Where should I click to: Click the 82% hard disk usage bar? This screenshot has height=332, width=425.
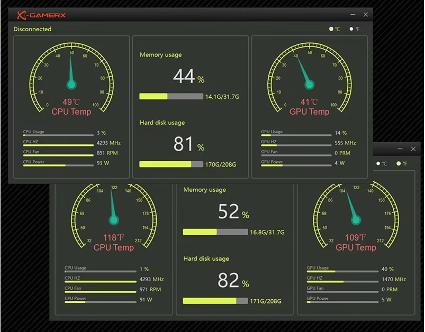point(215,301)
